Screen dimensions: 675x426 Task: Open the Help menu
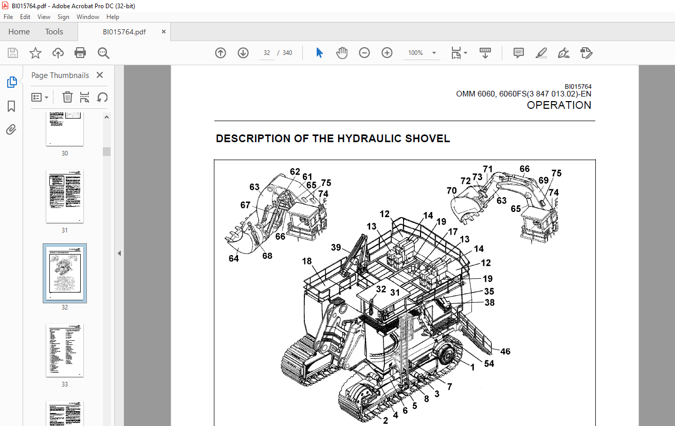coord(113,17)
